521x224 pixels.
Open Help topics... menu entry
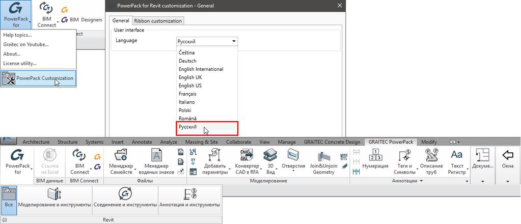point(17,35)
